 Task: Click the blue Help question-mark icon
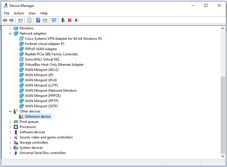pos(38,20)
